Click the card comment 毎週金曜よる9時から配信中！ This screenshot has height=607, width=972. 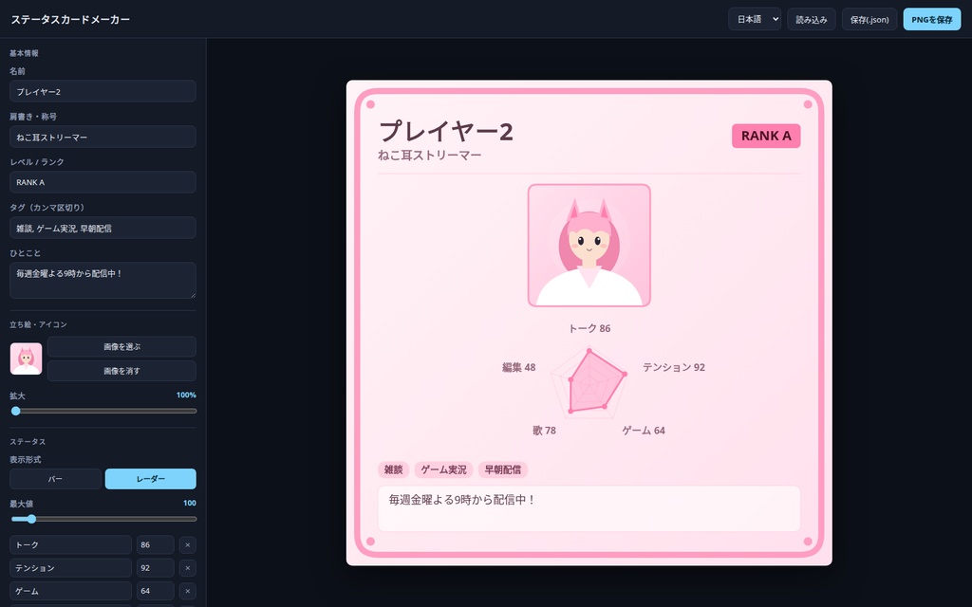click(462, 500)
